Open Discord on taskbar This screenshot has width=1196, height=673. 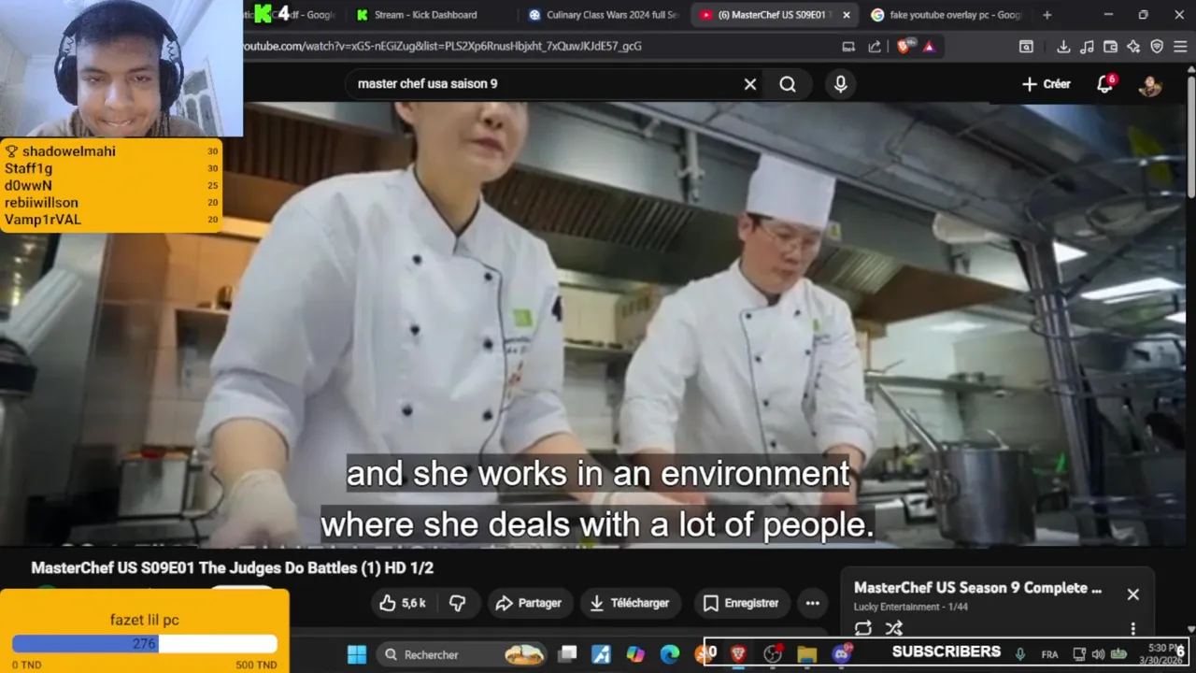[842, 654]
